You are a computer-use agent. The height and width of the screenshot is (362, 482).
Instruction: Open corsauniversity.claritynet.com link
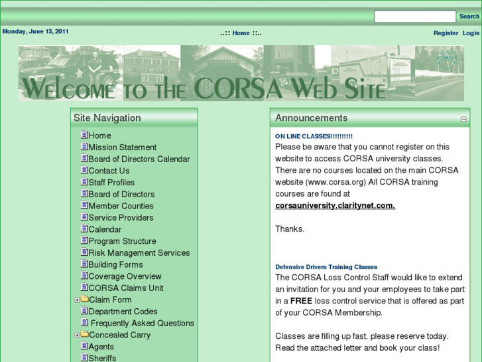coord(335,205)
